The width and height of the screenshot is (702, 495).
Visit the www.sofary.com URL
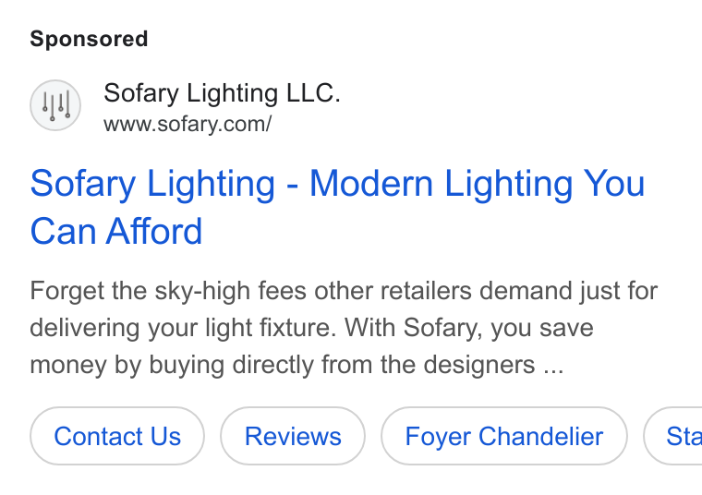(188, 125)
